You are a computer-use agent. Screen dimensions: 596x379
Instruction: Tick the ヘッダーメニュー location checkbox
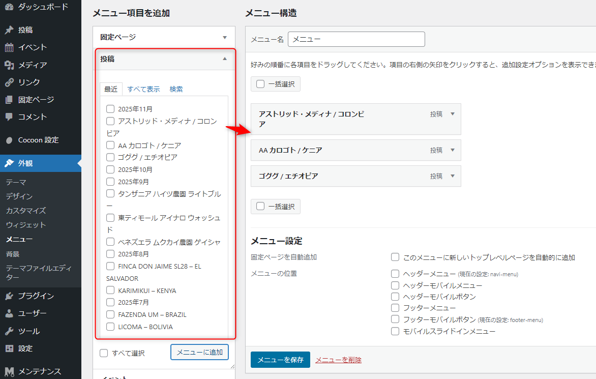[395, 274]
